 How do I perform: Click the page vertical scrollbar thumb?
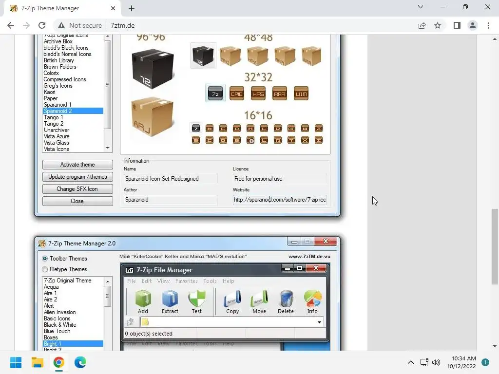pyautogui.click(x=495, y=246)
